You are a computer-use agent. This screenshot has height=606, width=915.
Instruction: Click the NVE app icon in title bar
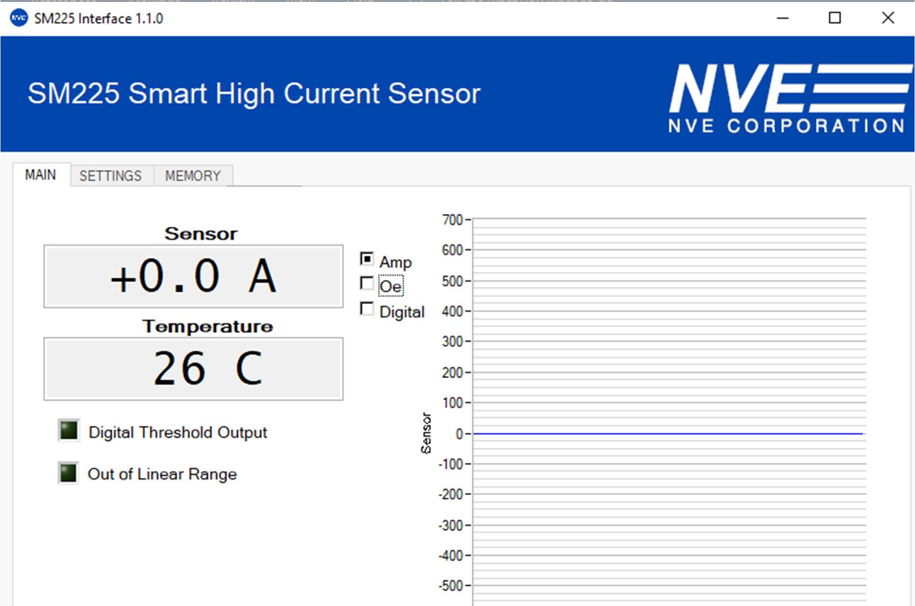tap(19, 18)
